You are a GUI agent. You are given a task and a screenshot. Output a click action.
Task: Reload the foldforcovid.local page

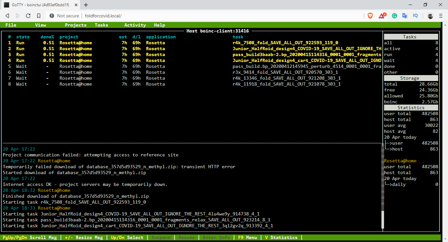[28, 16]
